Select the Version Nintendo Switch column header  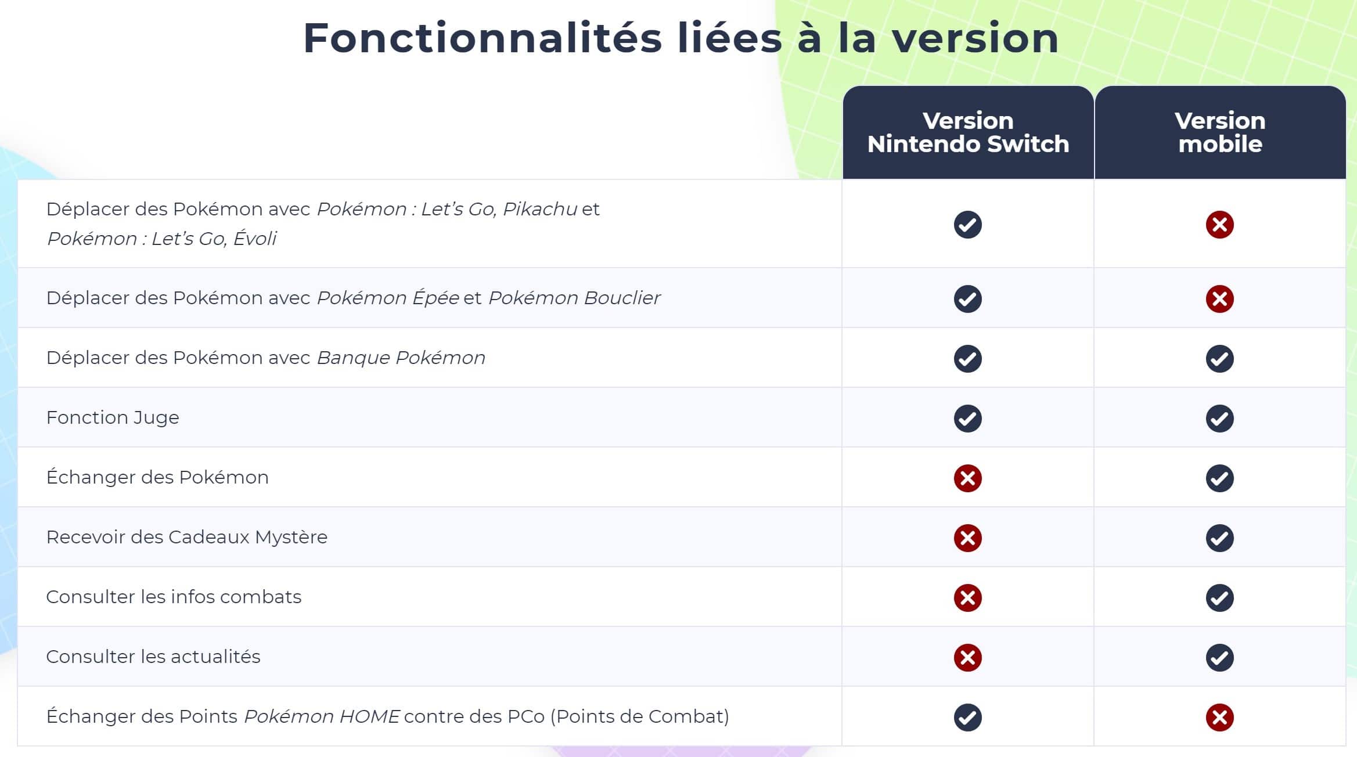coord(968,132)
